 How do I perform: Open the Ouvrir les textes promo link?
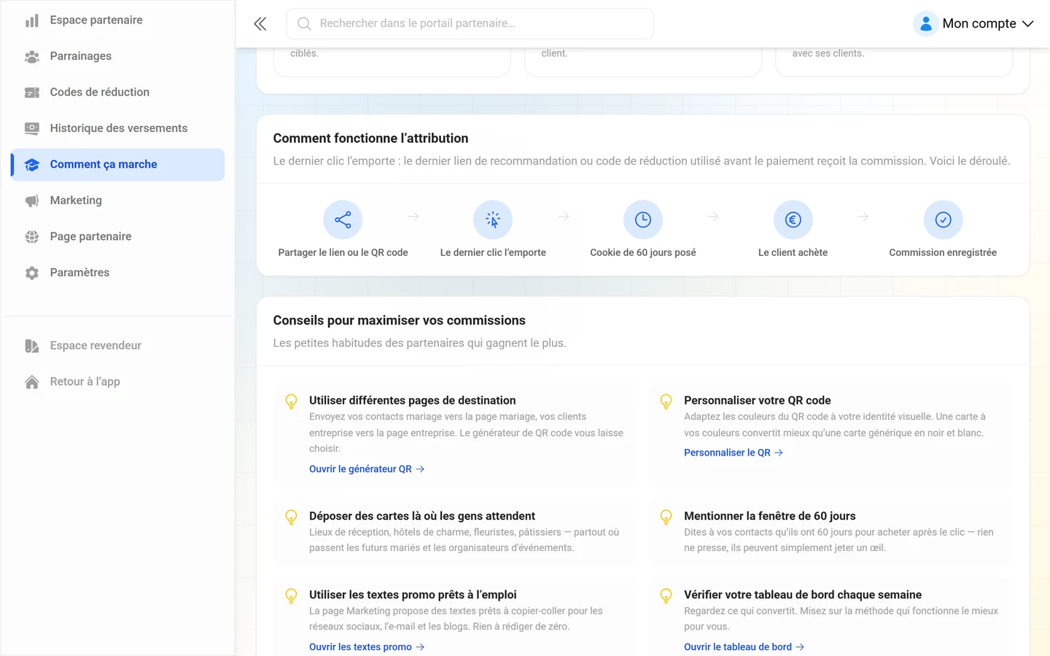pos(367,647)
